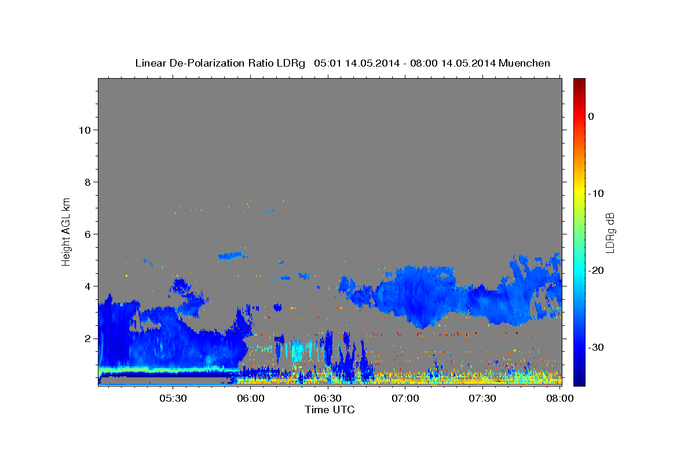The image size is (695, 463).
Task: Click the y-axis label Height AGL km
Action: (67, 231)
